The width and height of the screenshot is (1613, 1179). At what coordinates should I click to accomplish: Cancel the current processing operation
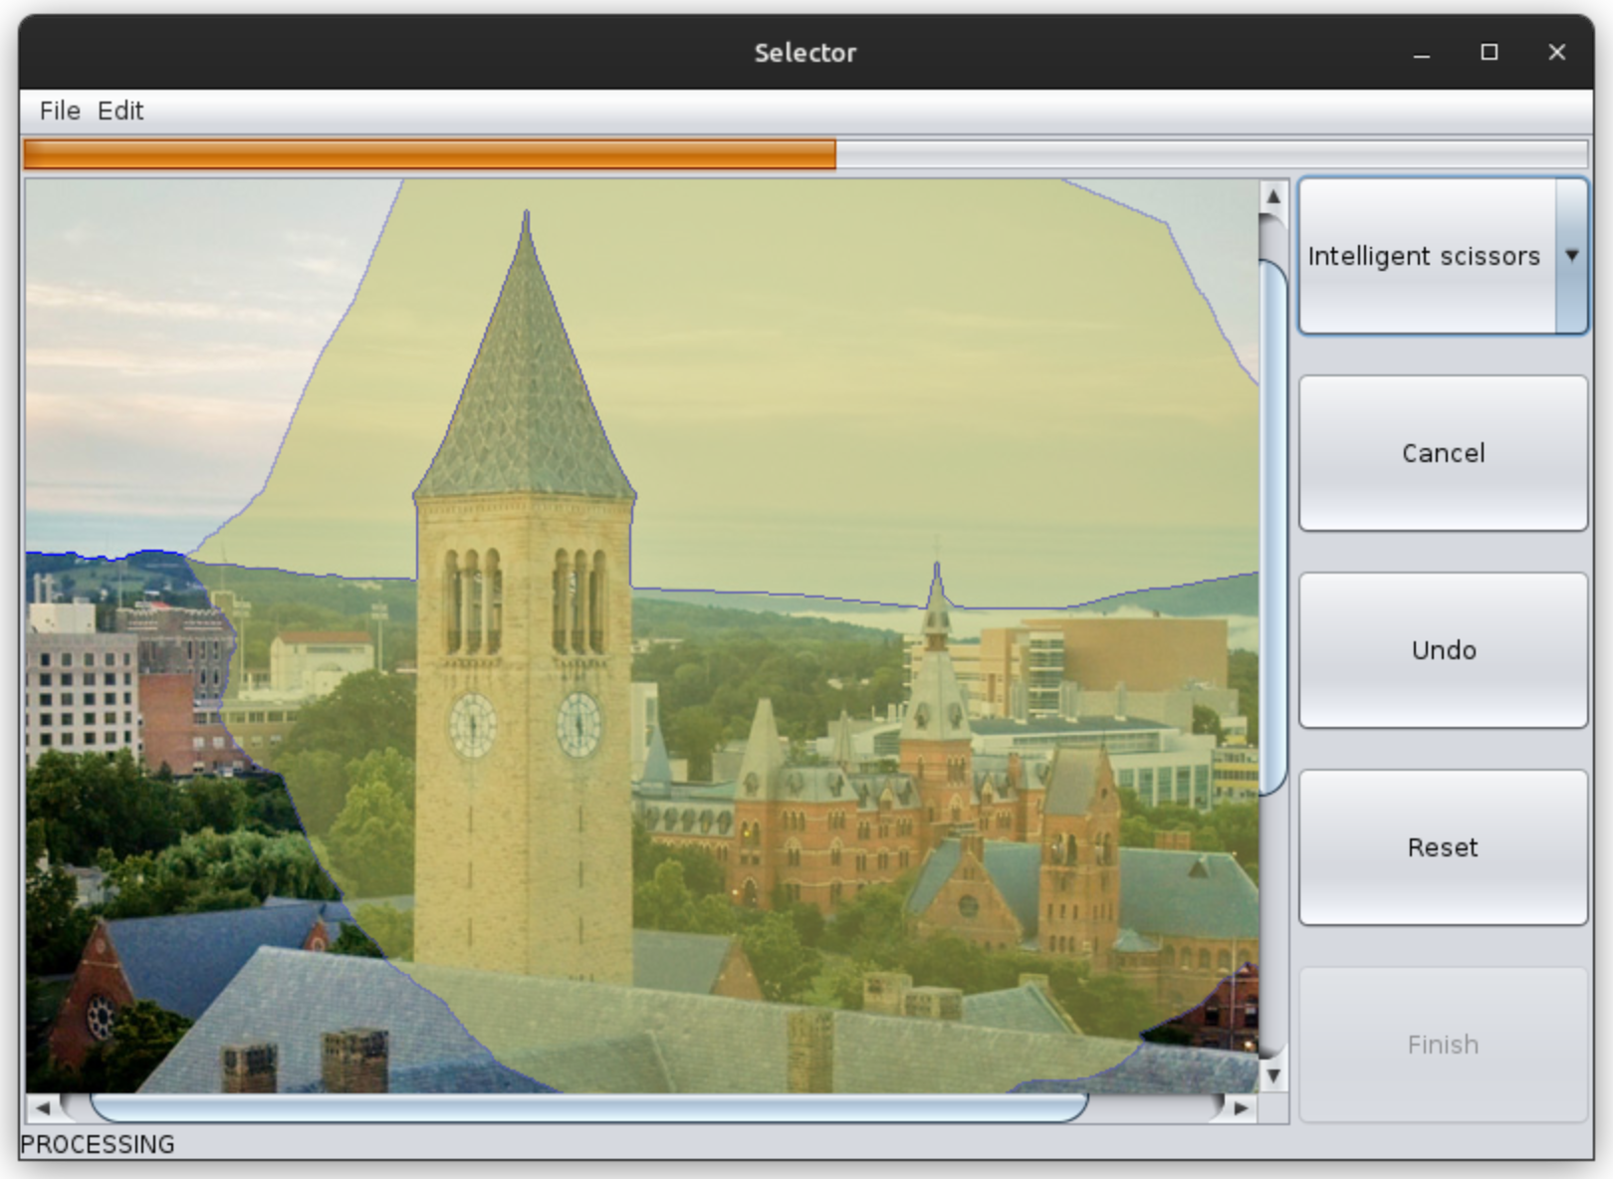[1442, 453]
